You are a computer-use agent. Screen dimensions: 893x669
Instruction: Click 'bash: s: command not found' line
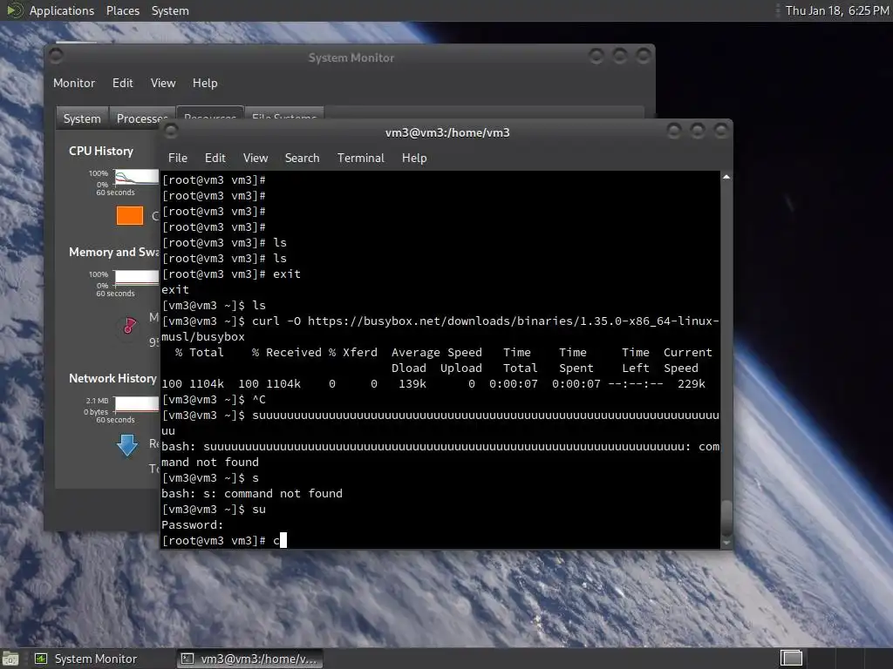click(252, 493)
